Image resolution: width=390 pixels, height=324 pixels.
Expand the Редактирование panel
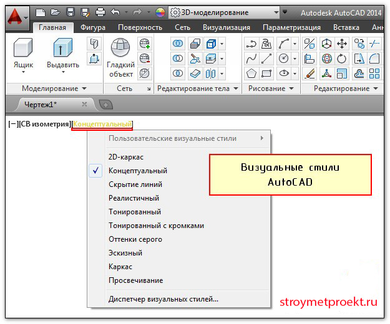(346, 88)
